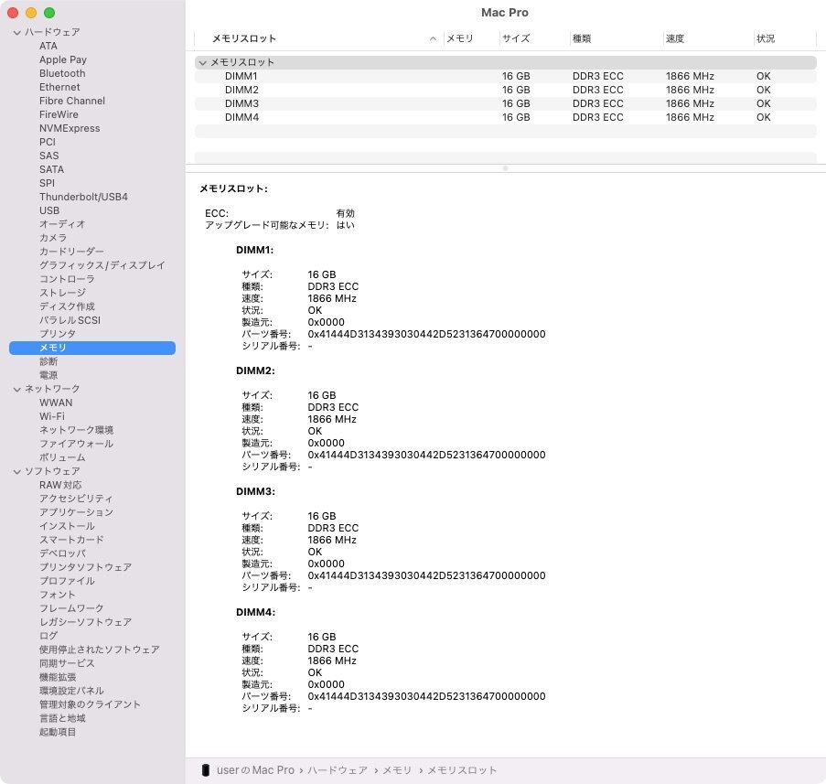Screen dimensions: 826x784
Task: Collapse the メモリスロット group in the table
Action: tap(203, 62)
